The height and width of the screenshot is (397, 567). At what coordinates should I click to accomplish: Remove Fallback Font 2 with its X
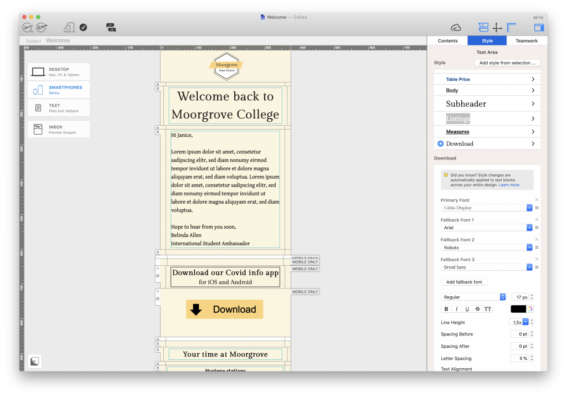coord(537,239)
